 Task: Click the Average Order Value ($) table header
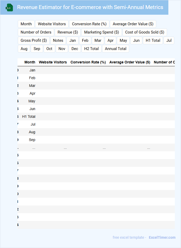(x=130, y=62)
